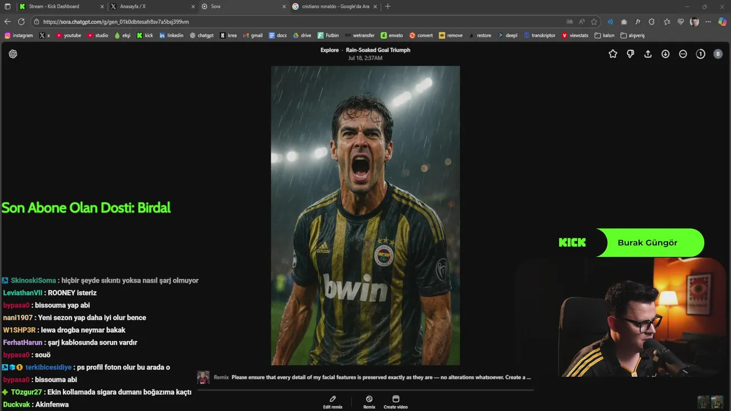
Task: Reload the page with refresh icon
Action: pos(21,22)
